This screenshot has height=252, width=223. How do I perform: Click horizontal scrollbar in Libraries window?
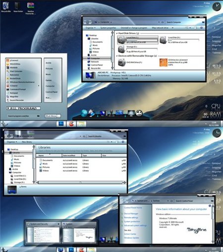tap(81, 182)
